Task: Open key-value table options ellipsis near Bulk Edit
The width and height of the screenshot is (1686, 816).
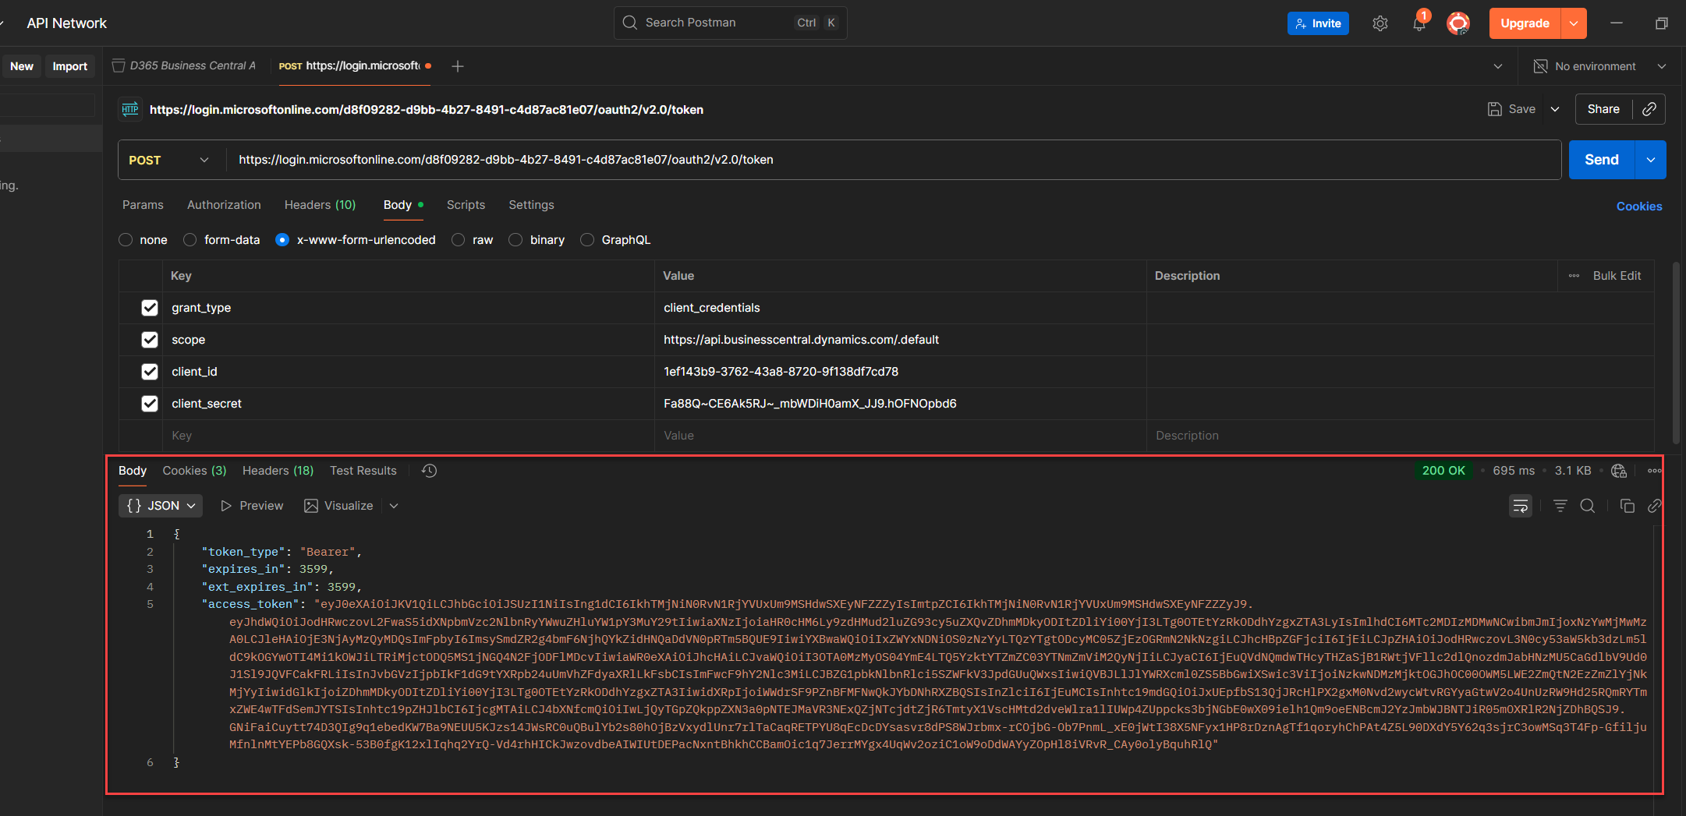Action: click(1574, 276)
